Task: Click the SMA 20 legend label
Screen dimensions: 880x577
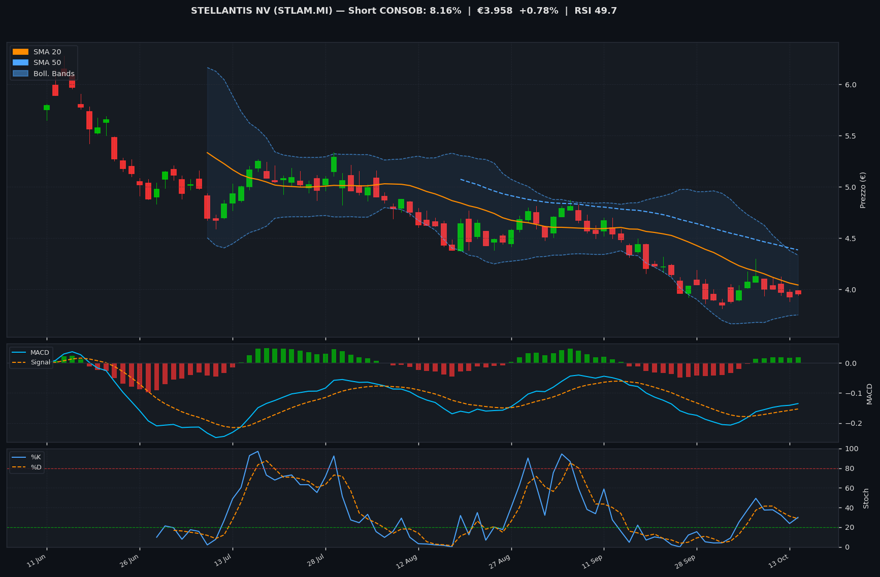Action: coord(47,52)
